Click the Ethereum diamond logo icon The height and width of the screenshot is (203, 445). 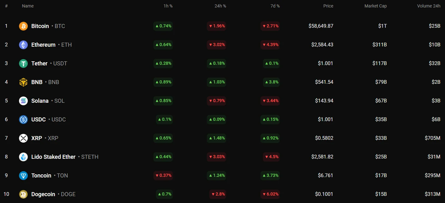coord(23,45)
